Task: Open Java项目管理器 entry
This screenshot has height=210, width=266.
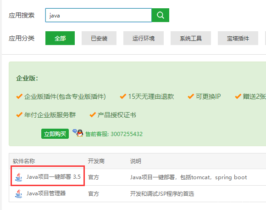Action: pos(46,193)
